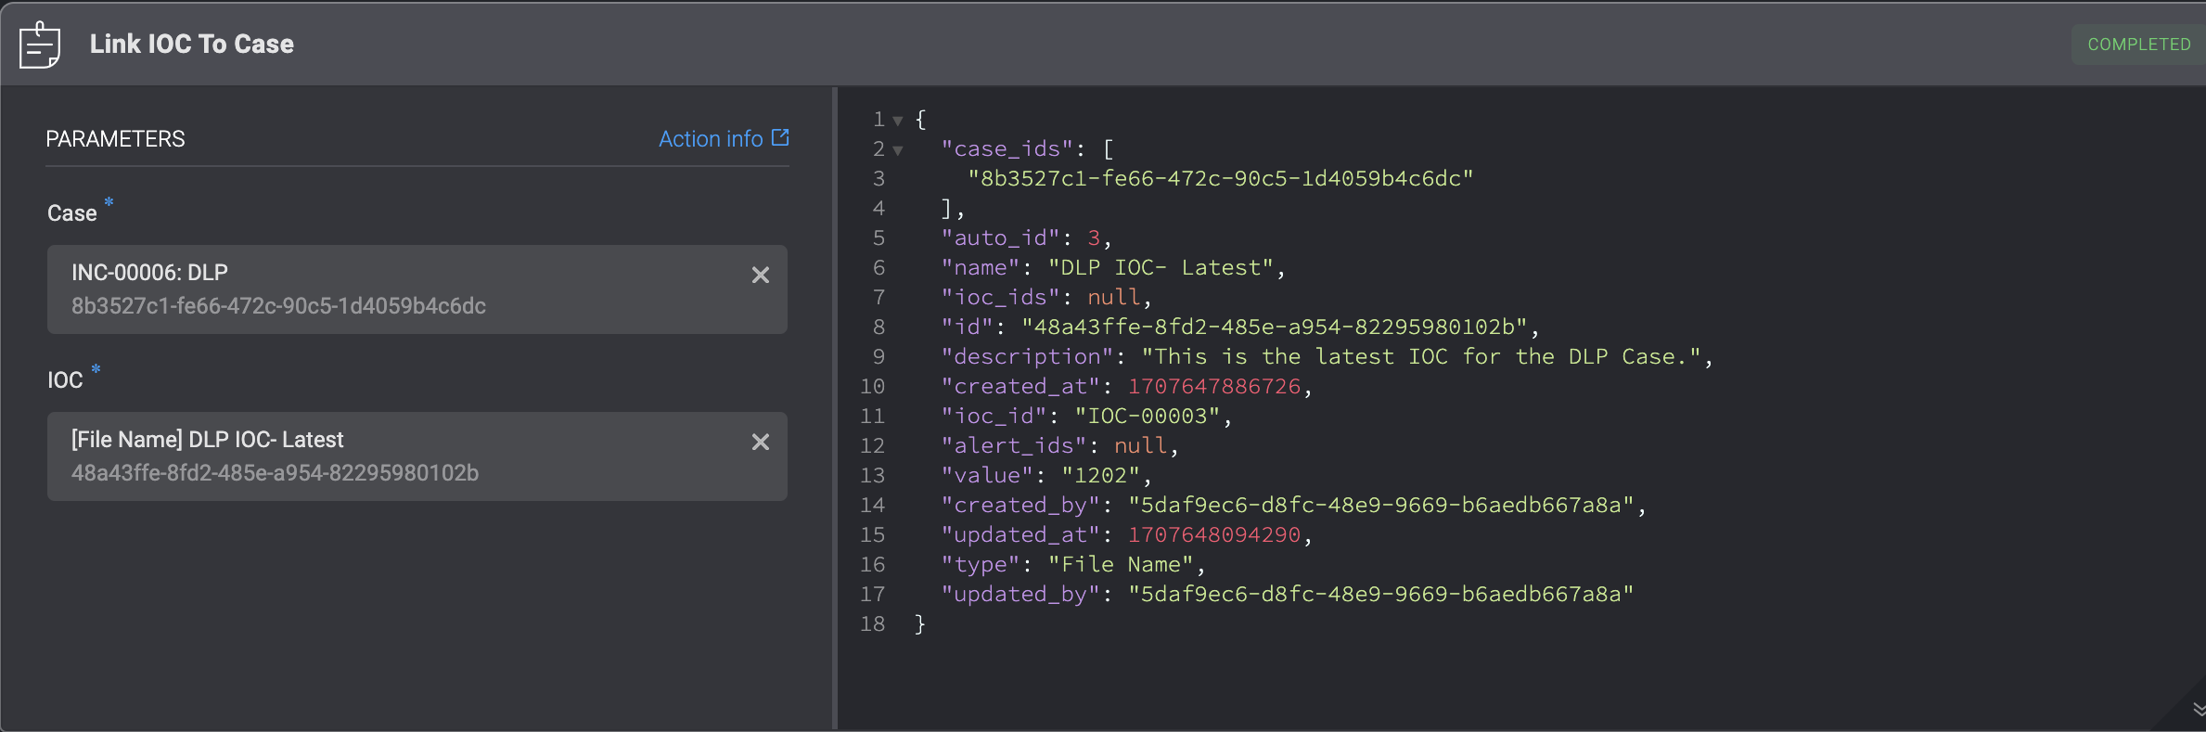
Task: Click the double-chevron icon at bottom right
Action: (2198, 710)
